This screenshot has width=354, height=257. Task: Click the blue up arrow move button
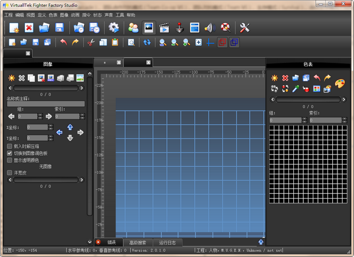click(70, 127)
